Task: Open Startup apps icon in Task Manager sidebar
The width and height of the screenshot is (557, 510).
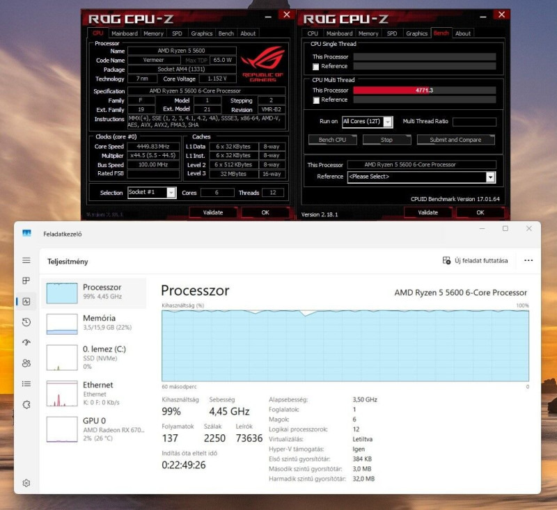Action: tap(26, 342)
